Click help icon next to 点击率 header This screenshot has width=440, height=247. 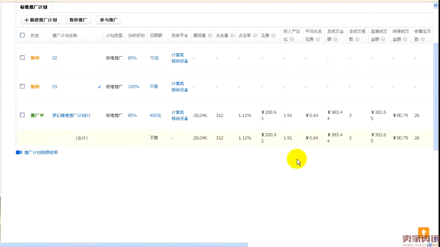(255, 35)
